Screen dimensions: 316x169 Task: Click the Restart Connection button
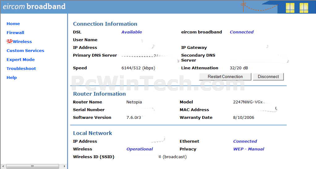(225, 77)
